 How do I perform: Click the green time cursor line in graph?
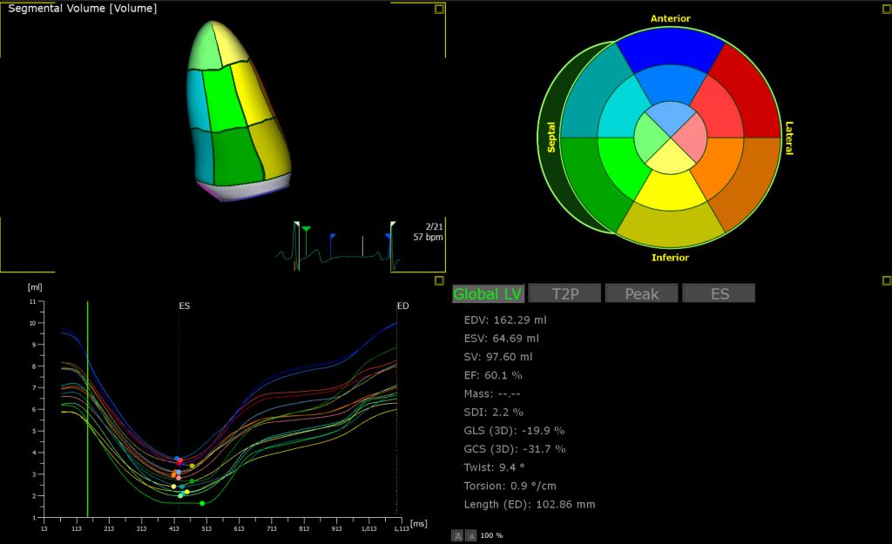(x=88, y=408)
